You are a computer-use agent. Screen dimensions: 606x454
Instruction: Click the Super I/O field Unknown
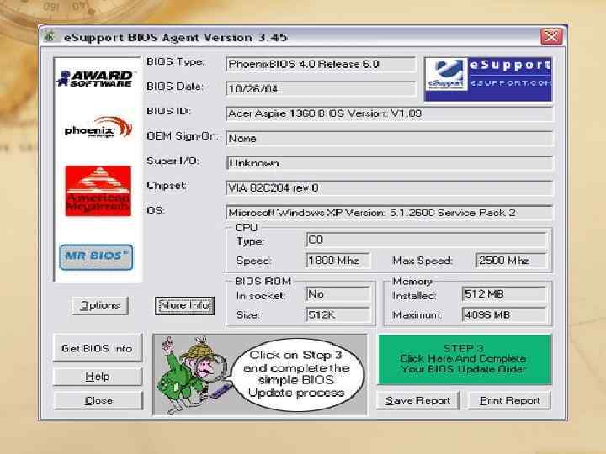click(x=389, y=163)
